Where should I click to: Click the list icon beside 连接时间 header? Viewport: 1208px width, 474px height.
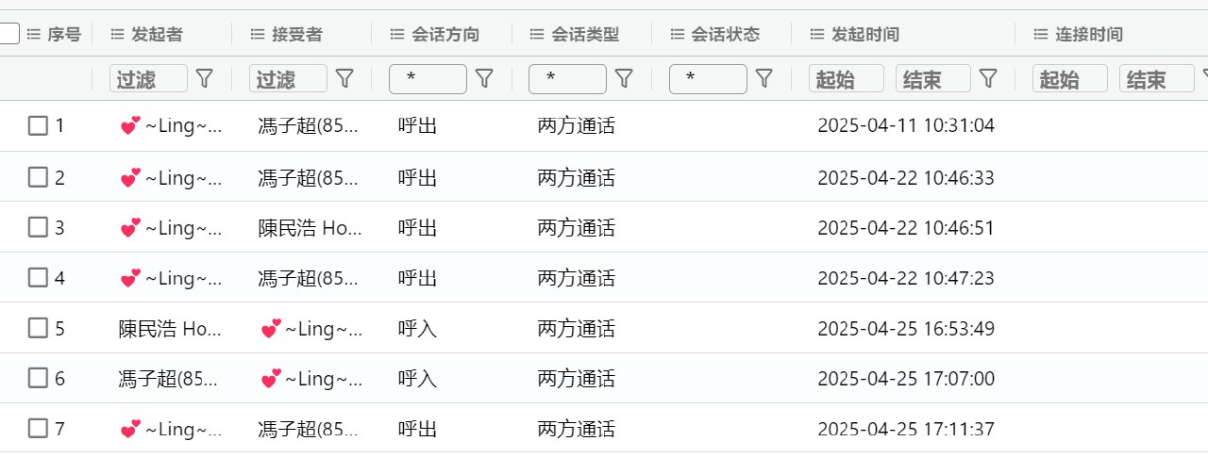1041,35
